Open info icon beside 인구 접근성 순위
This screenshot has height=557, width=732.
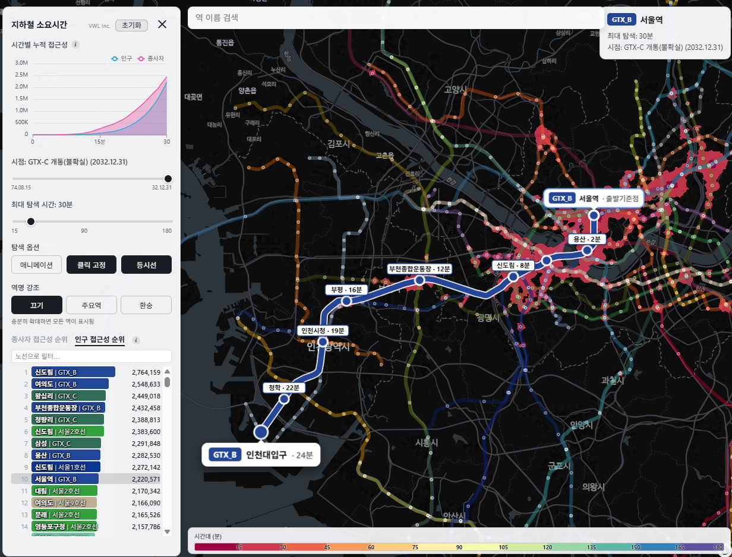pyautogui.click(x=136, y=340)
